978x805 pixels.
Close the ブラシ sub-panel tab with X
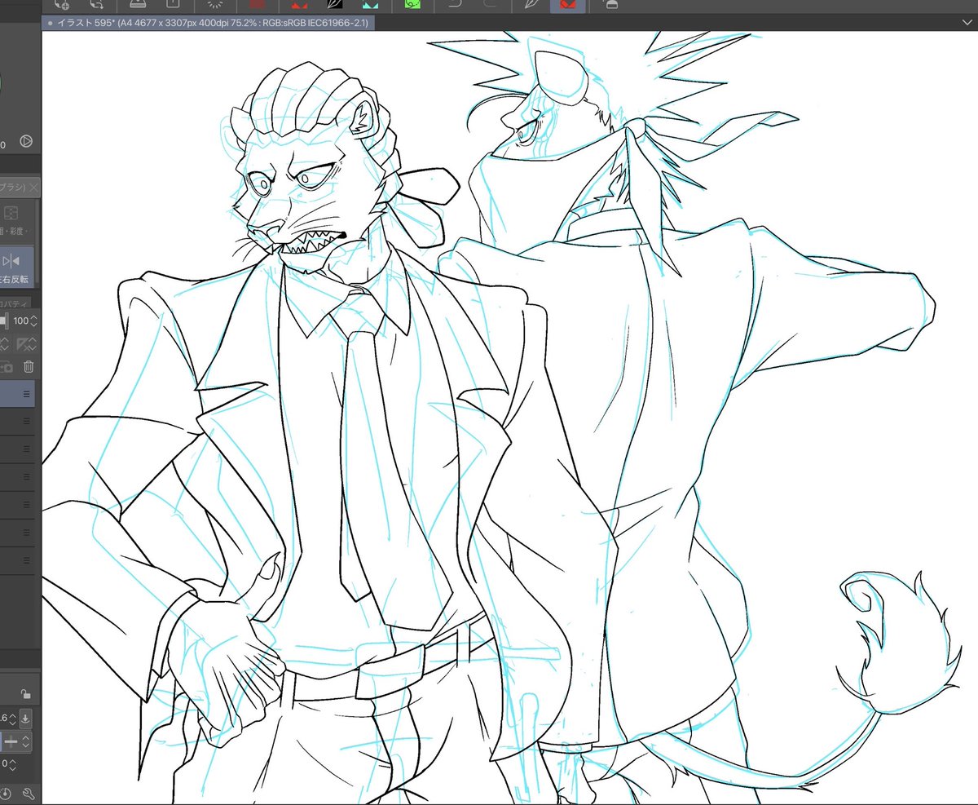(33, 188)
